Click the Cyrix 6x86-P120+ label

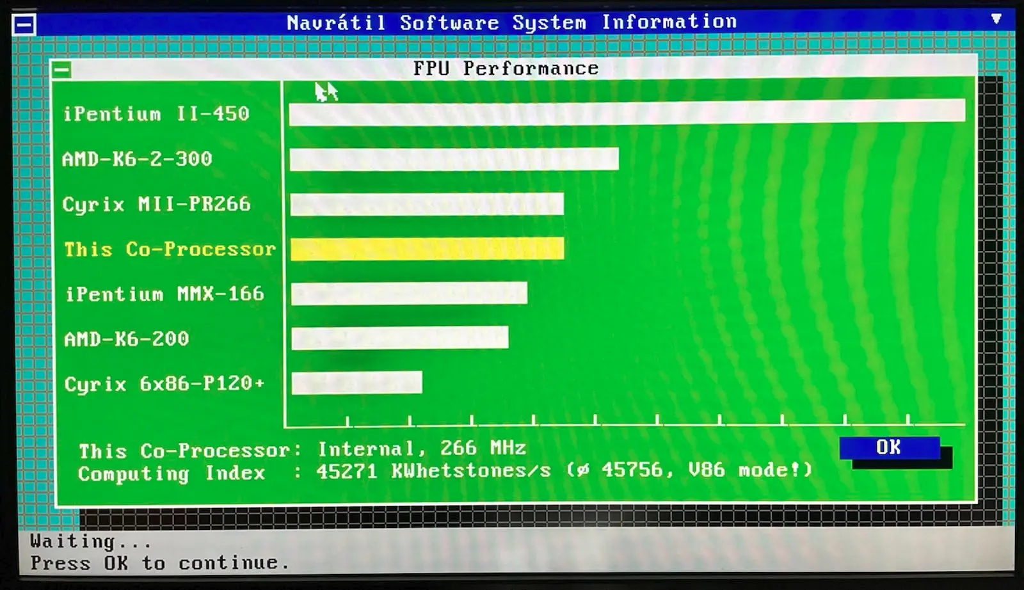coord(164,384)
